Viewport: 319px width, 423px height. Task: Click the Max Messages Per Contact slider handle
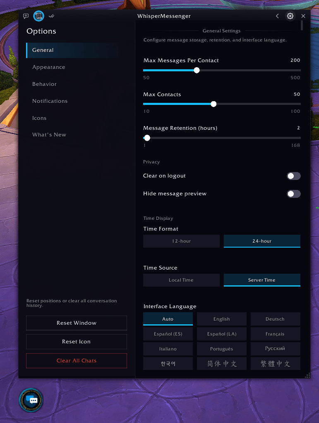197,70
